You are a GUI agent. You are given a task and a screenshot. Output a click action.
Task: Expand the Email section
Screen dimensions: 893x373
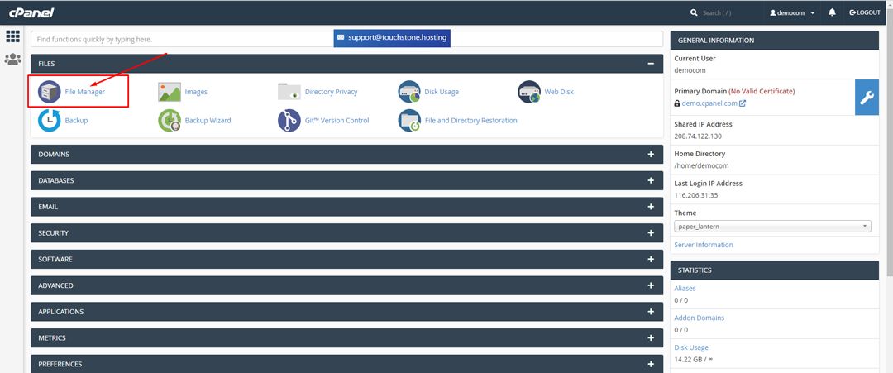point(651,207)
